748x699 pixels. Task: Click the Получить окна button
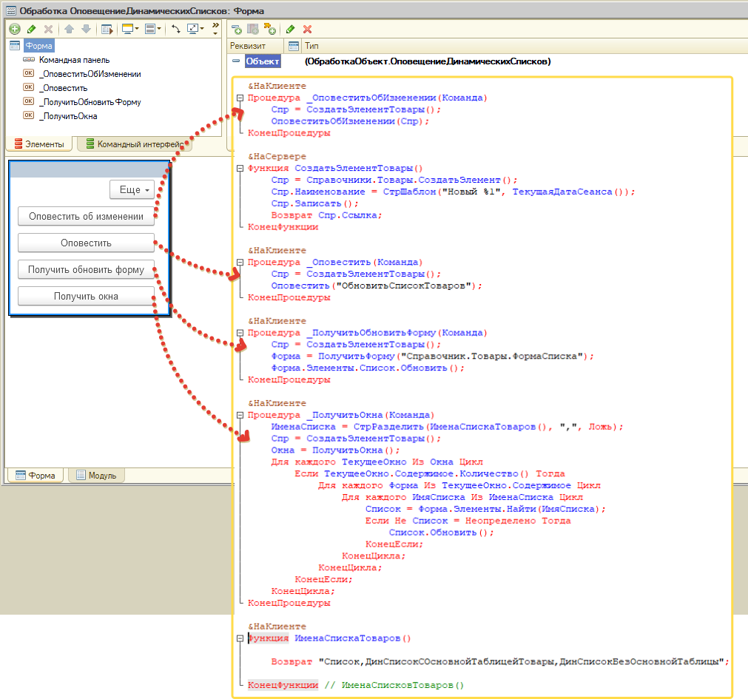(86, 297)
